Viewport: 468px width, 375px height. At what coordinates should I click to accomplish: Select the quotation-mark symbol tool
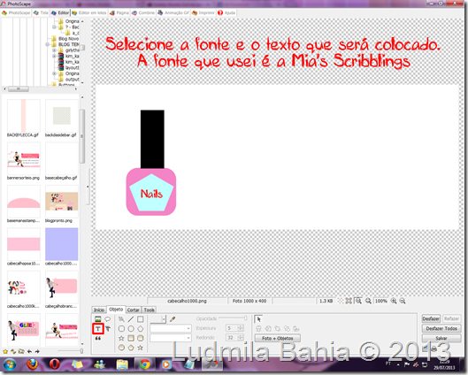(98, 339)
